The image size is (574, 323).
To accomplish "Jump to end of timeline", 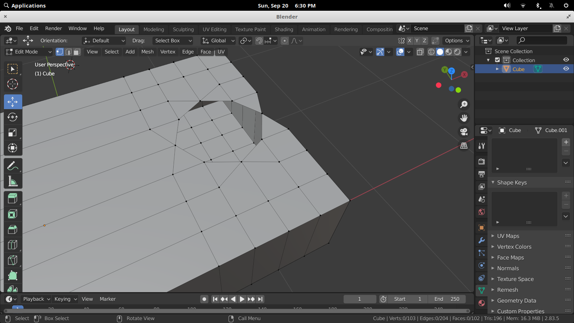I will pos(260,299).
